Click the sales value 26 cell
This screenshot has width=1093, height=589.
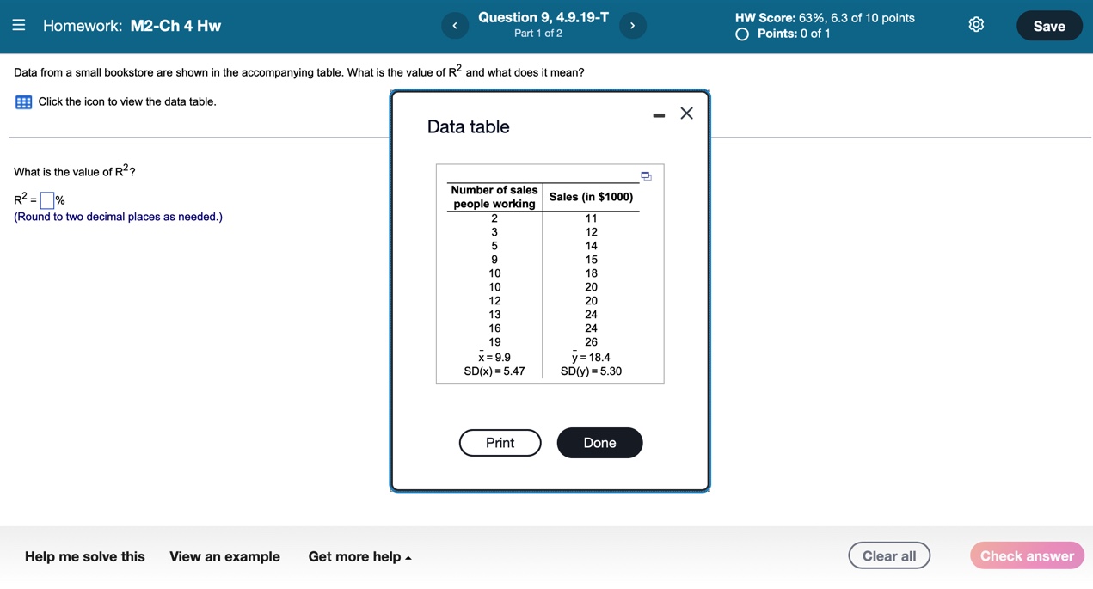pos(591,342)
